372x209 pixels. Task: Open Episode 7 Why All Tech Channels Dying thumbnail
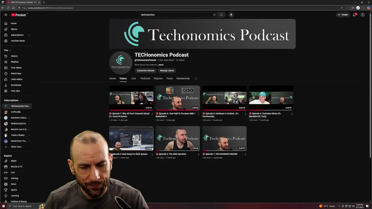click(131, 98)
